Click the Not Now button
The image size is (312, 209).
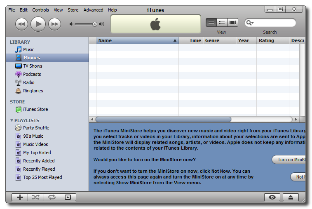[298, 177]
